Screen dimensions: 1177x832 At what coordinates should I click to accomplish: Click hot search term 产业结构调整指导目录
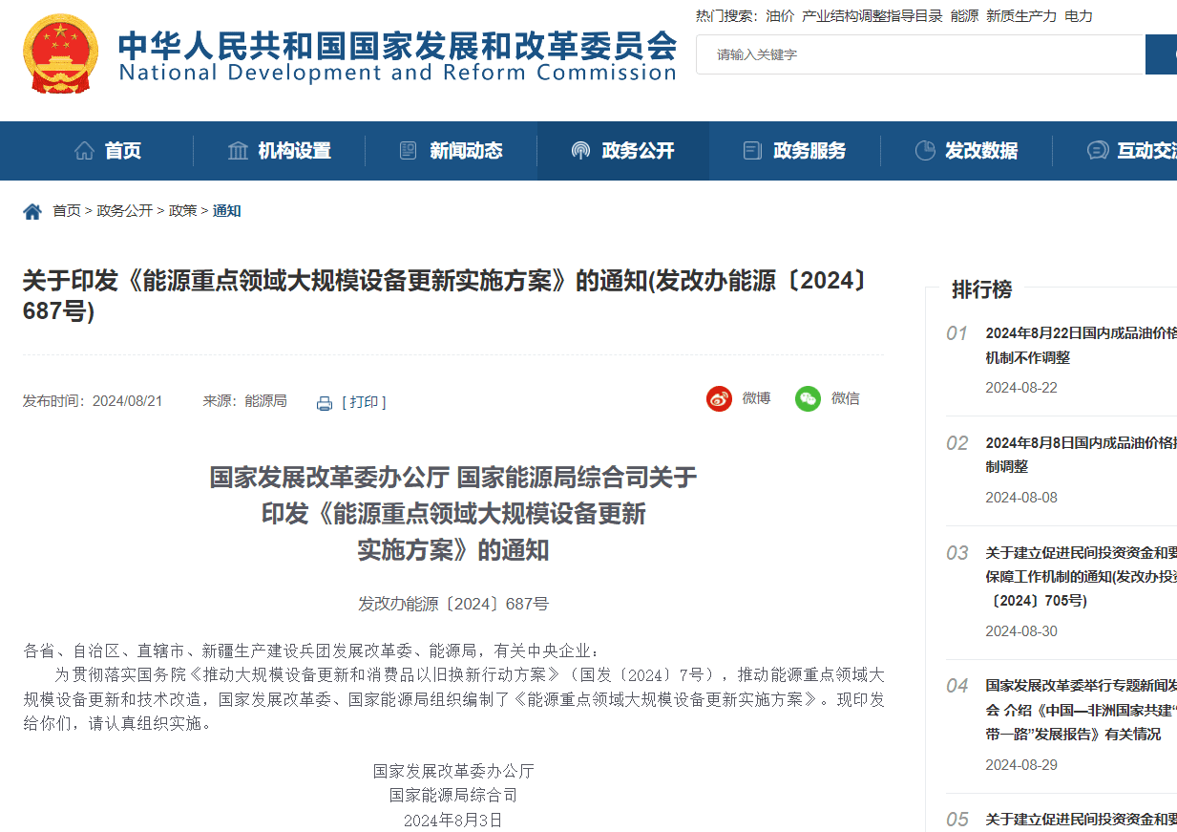pyautogui.click(x=872, y=16)
